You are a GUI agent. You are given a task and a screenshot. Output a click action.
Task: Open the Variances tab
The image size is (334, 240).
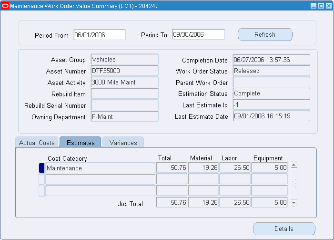point(123,143)
